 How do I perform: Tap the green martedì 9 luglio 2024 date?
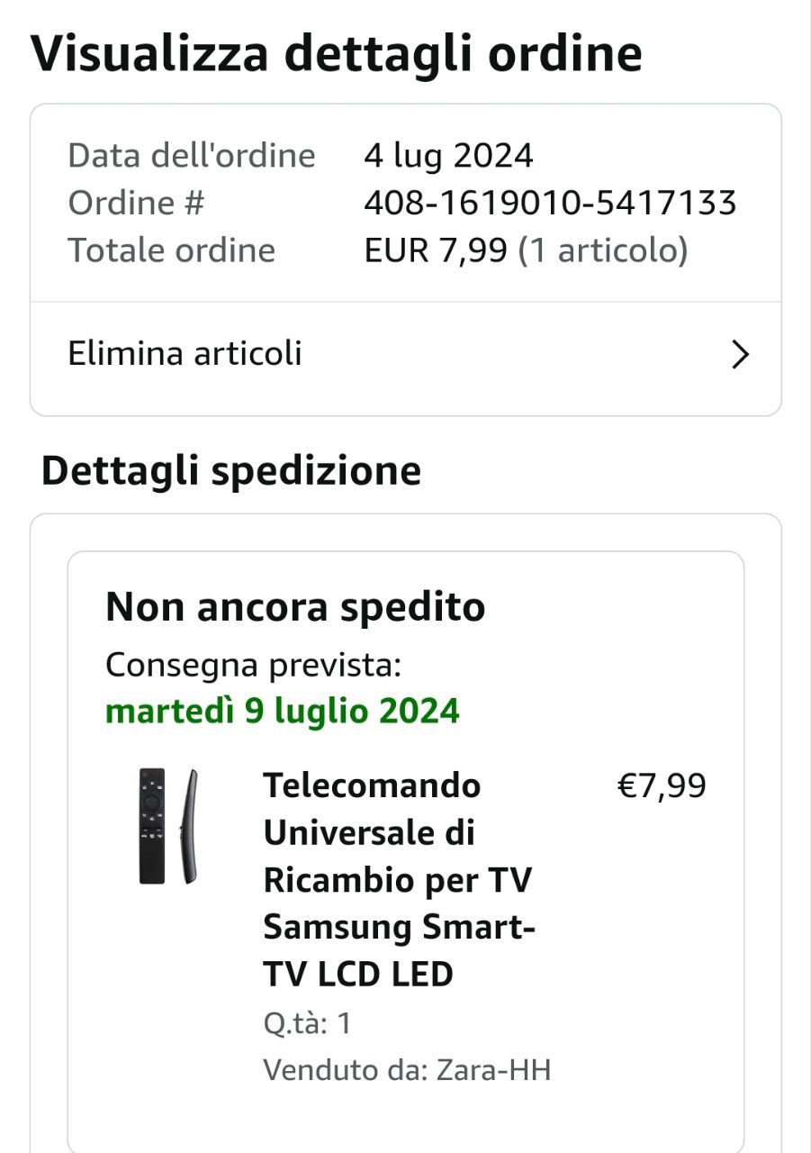[x=283, y=711]
